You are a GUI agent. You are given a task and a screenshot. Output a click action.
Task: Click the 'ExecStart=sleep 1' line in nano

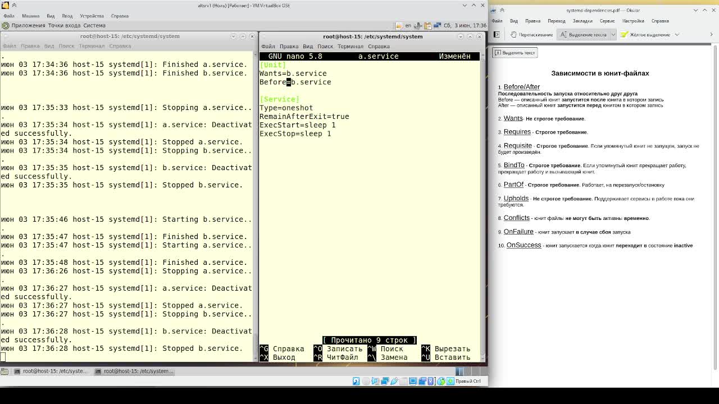pyautogui.click(x=297, y=125)
